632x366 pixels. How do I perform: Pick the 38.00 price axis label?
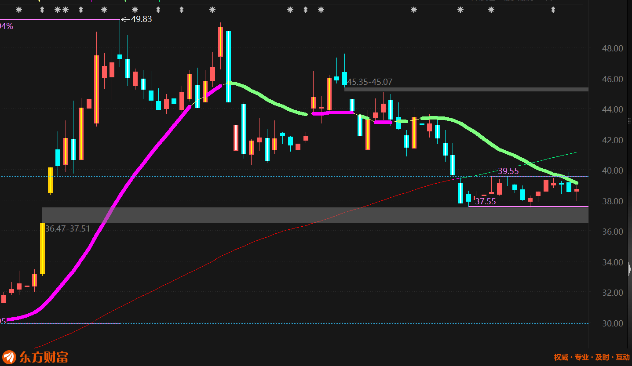[612, 201]
